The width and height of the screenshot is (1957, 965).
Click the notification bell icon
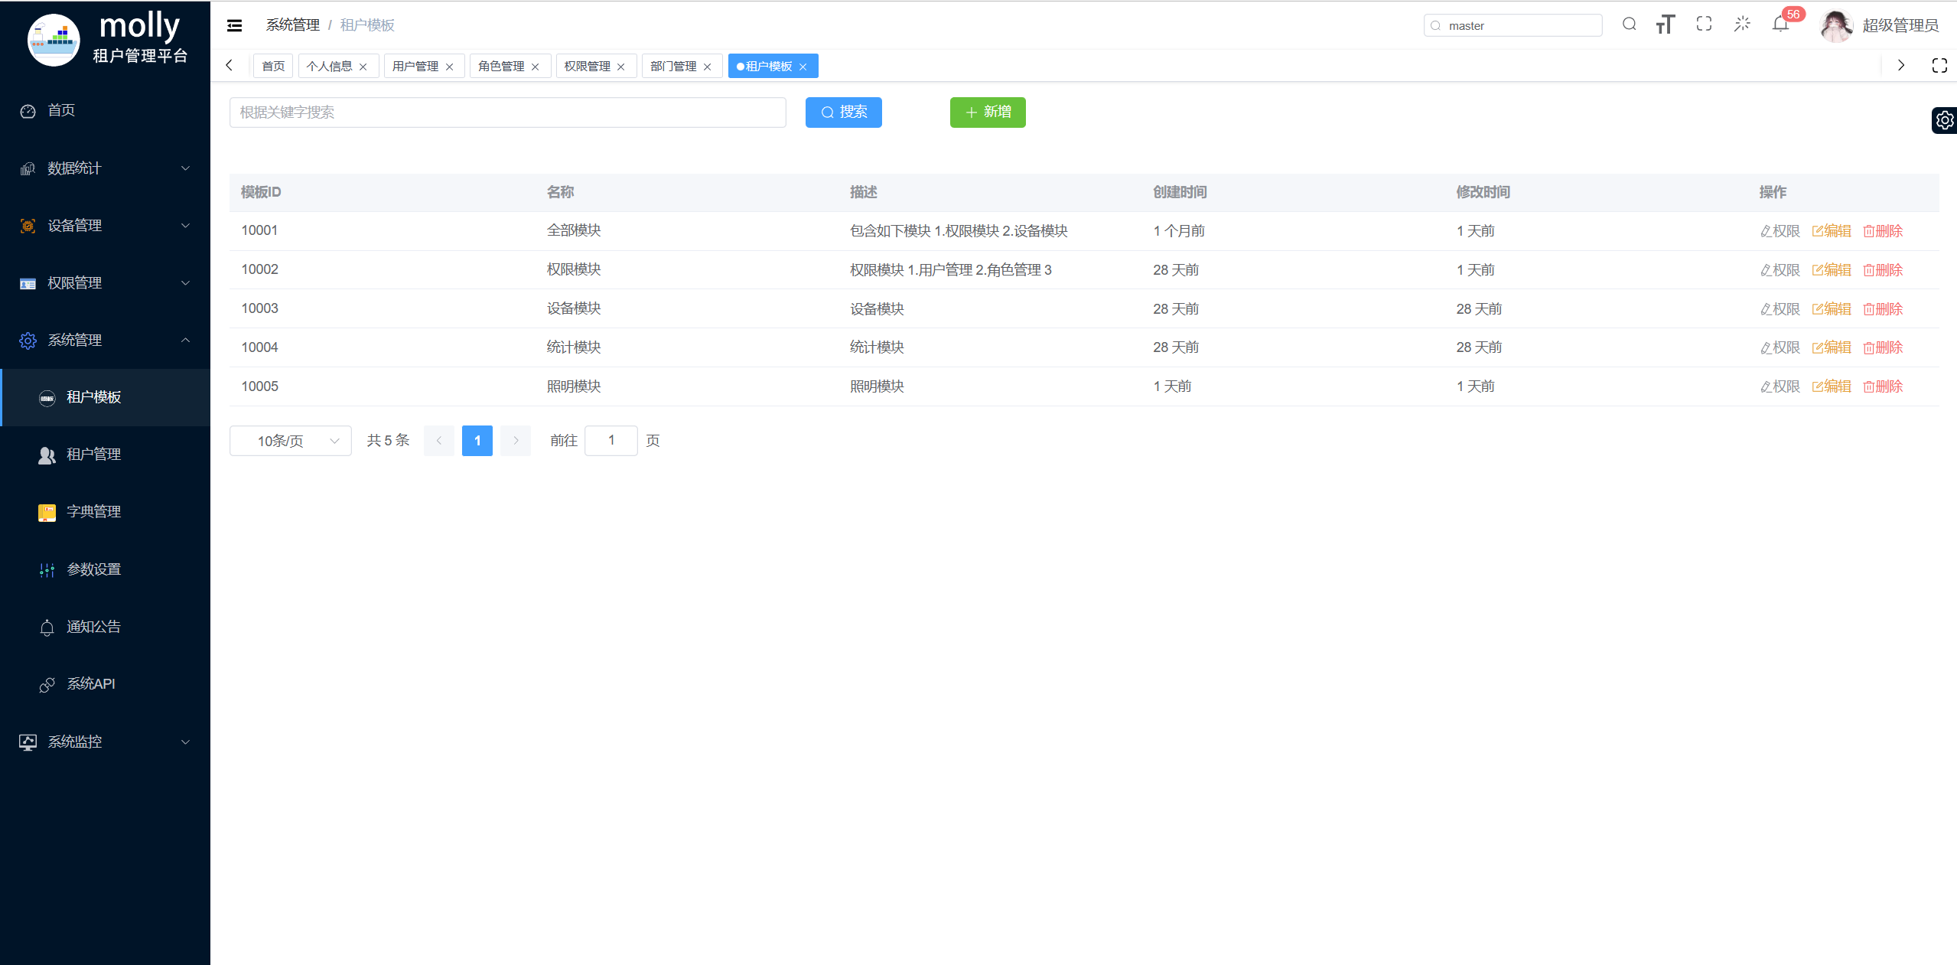tap(1780, 24)
